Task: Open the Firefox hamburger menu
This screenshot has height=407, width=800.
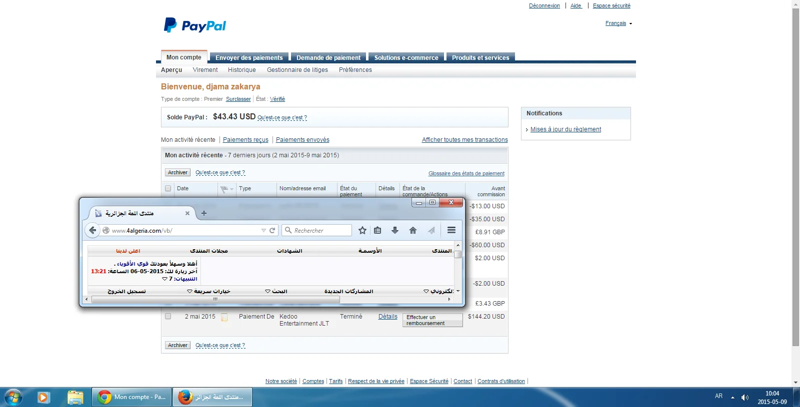Action: 451,230
